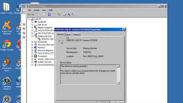183x103 pixels.
Task: Expand the Network adapters node
Action: (x=32, y=50)
